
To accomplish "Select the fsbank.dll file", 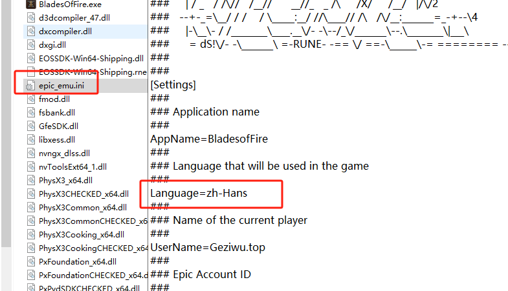I will click(57, 113).
